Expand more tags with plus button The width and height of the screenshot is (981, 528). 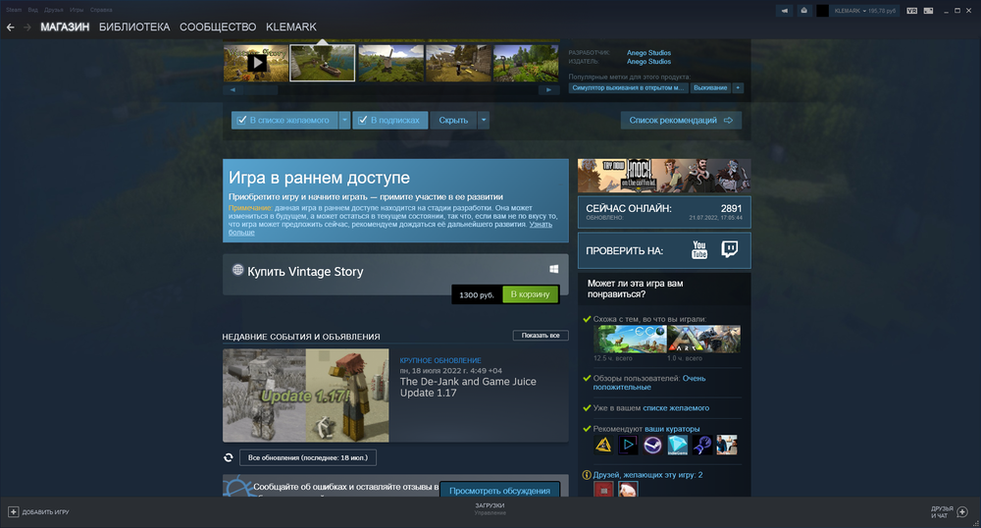point(738,87)
